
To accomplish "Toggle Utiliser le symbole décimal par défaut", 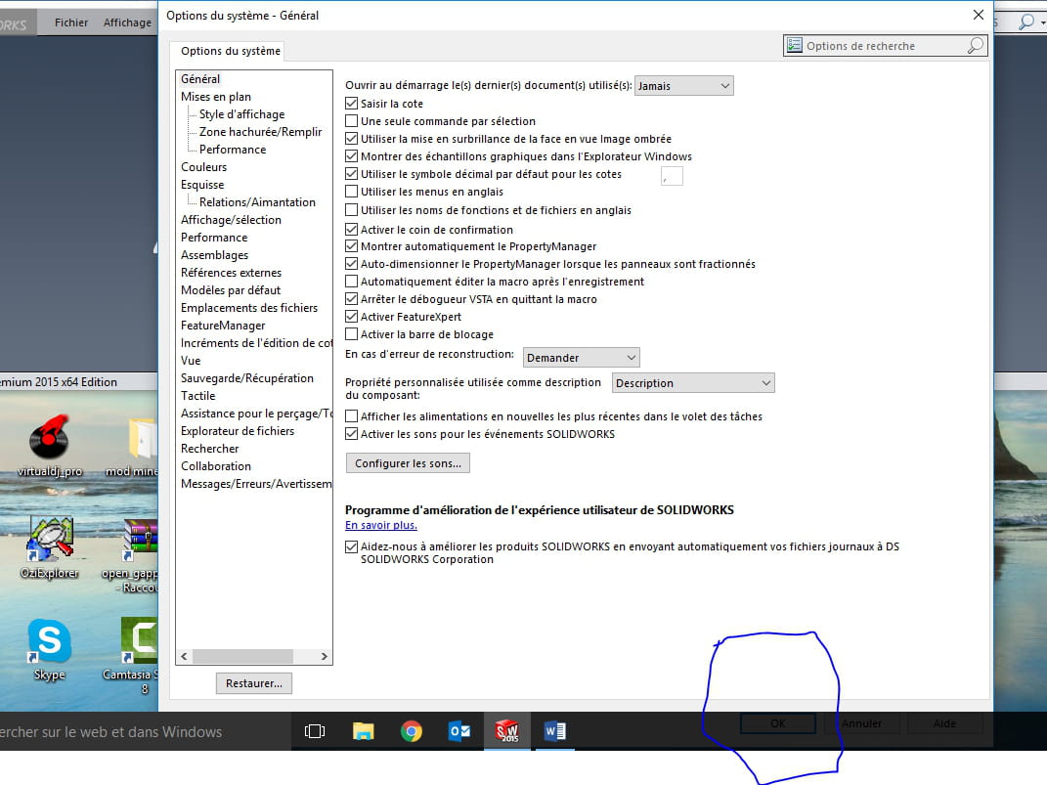I will click(351, 174).
